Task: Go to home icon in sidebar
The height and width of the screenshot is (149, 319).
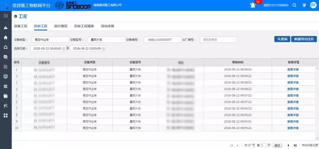Action: [6, 38]
